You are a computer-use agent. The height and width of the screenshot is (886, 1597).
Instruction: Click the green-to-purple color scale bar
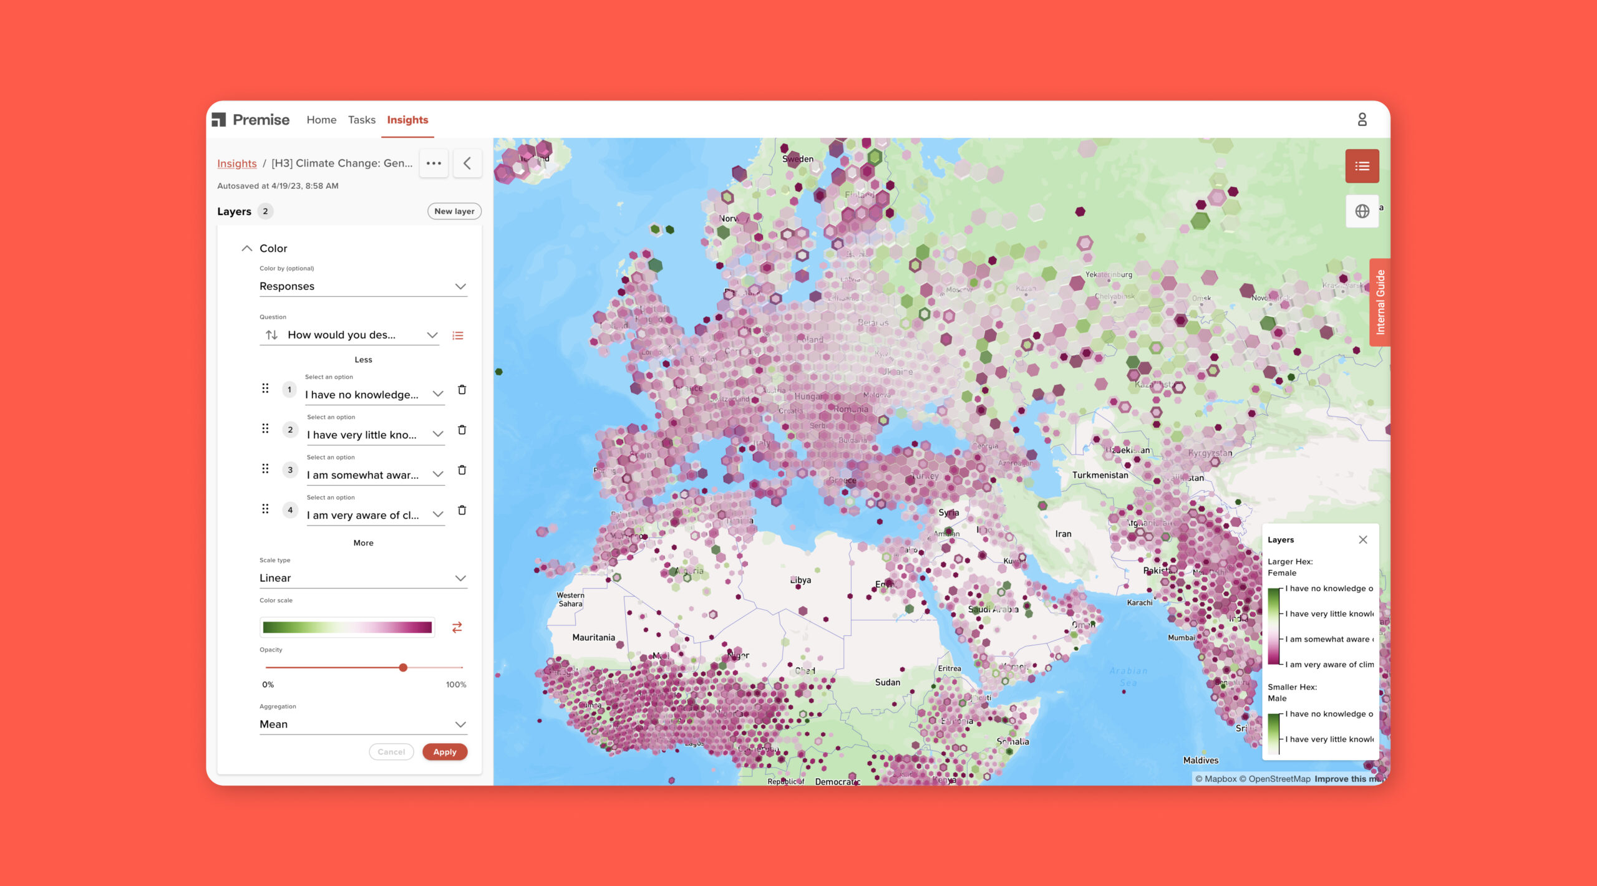[347, 627]
